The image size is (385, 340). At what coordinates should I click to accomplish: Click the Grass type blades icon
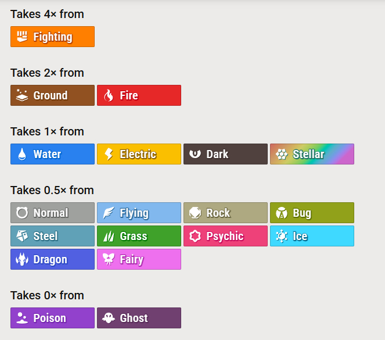pyautogui.click(x=109, y=237)
